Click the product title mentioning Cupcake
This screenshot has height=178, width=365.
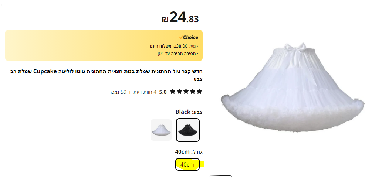coord(107,75)
